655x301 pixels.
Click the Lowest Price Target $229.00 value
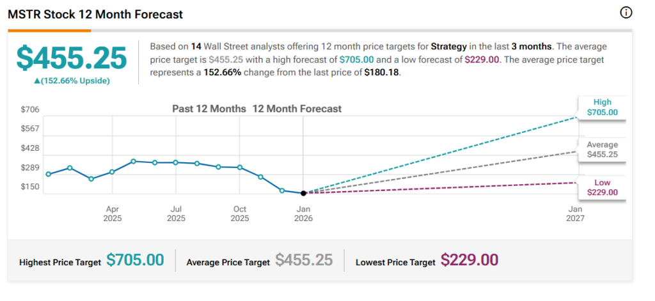point(470,260)
